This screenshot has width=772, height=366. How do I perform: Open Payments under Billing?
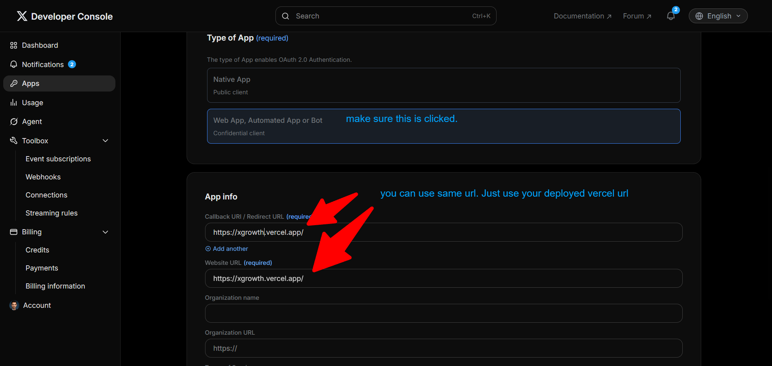pos(42,268)
